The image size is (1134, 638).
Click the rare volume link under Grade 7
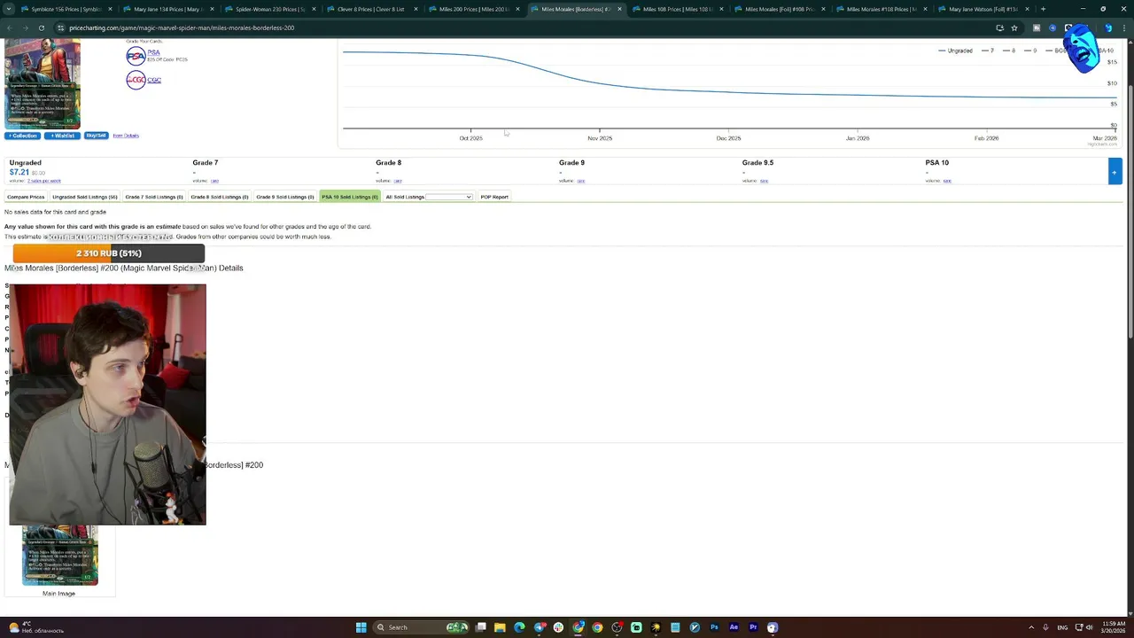pyautogui.click(x=214, y=181)
